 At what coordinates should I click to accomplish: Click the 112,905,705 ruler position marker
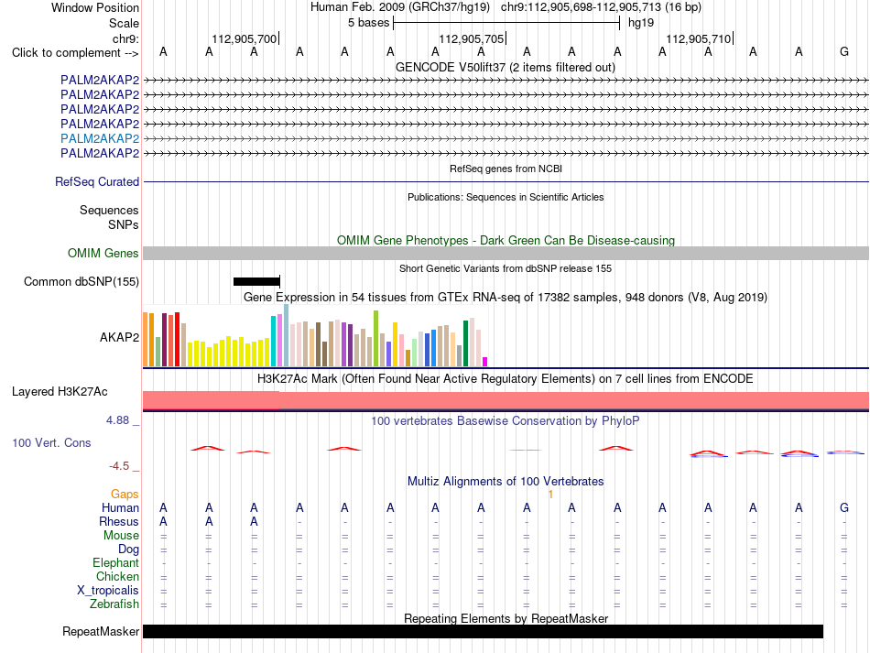pos(472,38)
